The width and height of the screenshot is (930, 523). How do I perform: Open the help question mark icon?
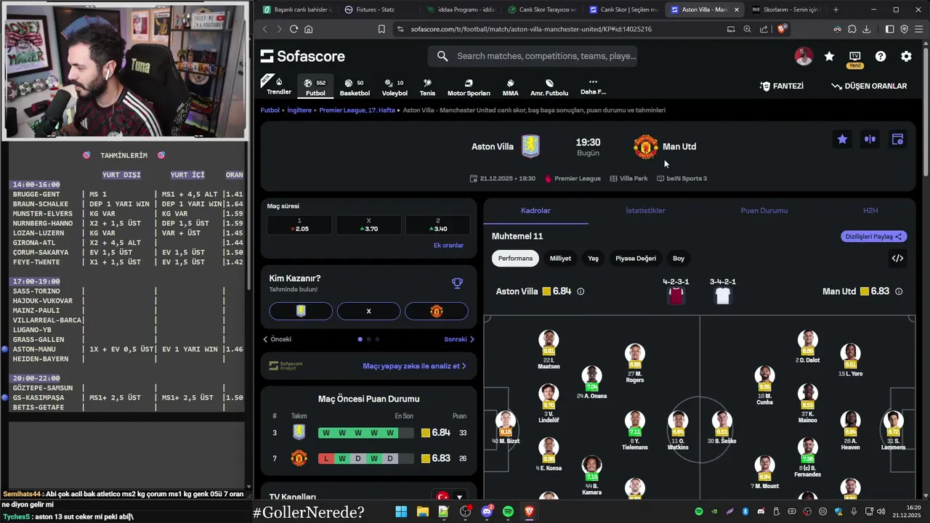[881, 56]
